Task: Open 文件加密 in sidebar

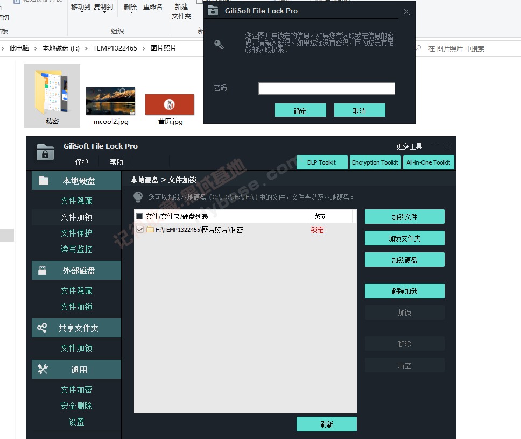Action: click(x=76, y=390)
